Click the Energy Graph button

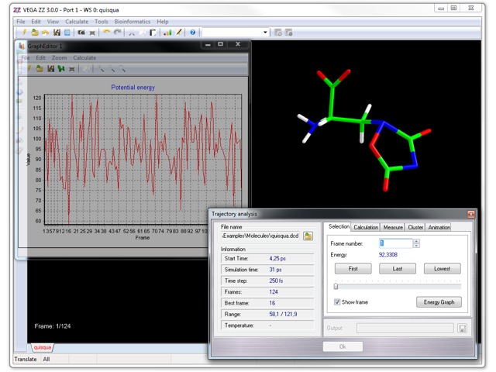(x=439, y=302)
